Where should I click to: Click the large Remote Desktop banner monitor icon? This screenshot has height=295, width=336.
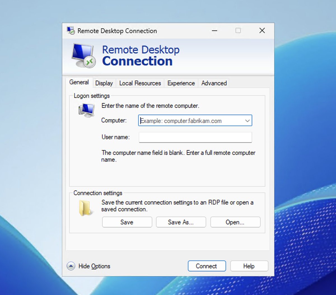point(84,56)
